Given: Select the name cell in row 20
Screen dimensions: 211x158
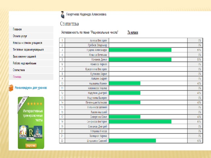Looking at the screenshot, I should [87, 131].
